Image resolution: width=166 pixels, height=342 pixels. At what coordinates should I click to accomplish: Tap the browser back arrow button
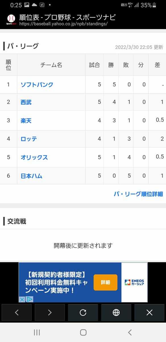point(16,313)
